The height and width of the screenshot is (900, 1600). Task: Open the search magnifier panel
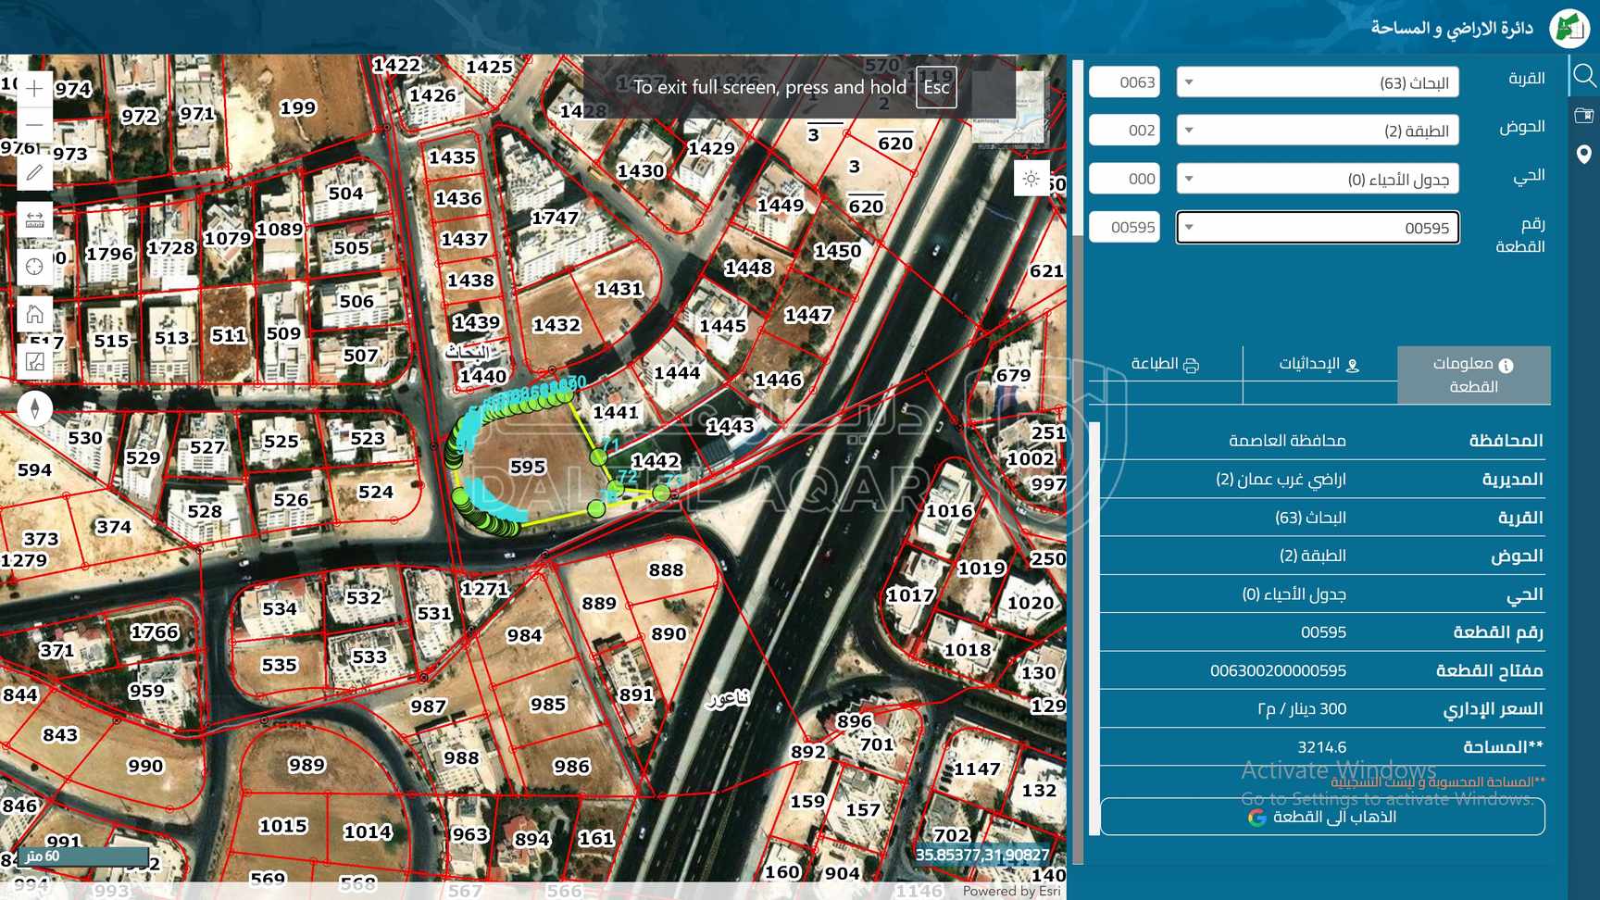coord(1584,75)
